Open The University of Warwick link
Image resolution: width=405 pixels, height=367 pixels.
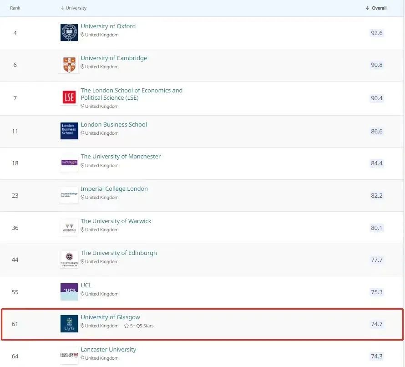click(x=116, y=221)
